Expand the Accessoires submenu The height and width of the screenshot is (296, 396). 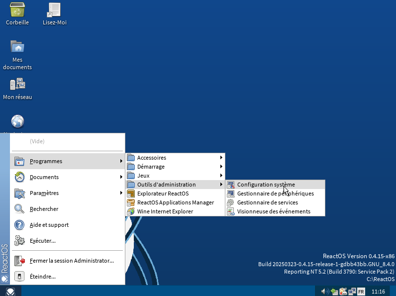[152, 158]
